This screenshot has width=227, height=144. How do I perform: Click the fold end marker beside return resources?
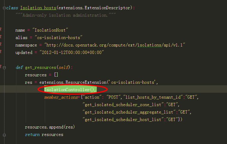[x=4, y=135]
